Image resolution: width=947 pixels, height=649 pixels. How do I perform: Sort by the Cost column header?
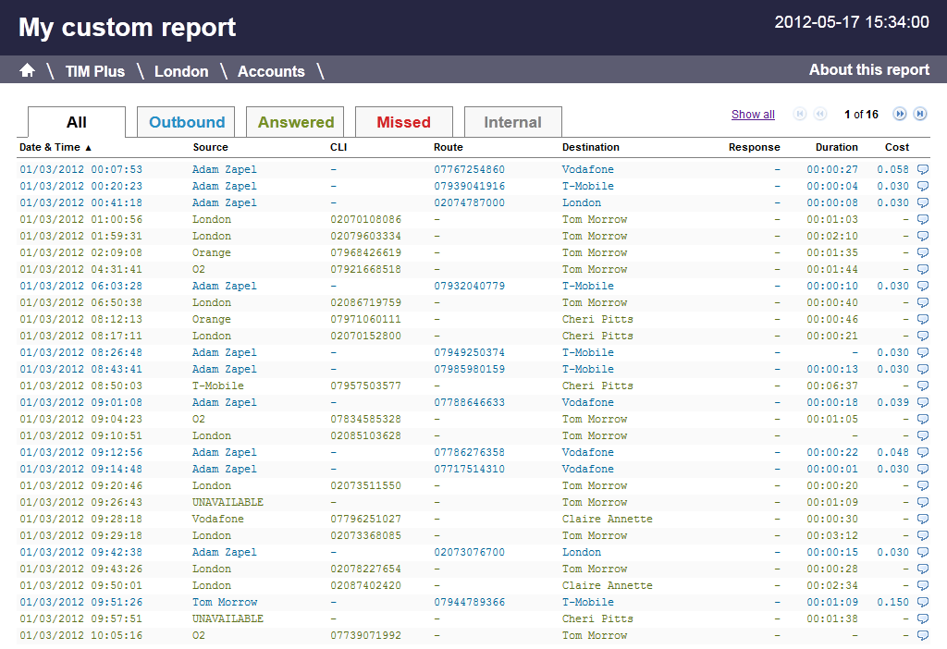896,147
